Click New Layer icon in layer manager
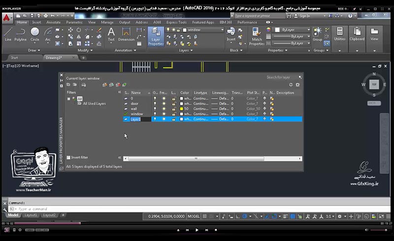Screen dimensions: 394x241 pos(105,85)
